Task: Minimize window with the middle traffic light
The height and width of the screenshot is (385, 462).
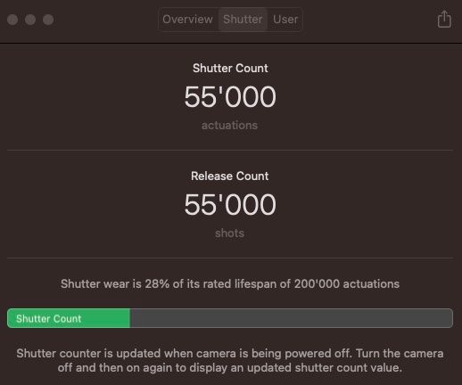Action: 30,20
